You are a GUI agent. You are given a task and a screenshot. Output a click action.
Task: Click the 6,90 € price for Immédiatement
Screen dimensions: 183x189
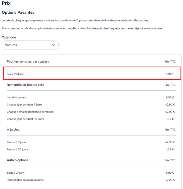click(170, 97)
